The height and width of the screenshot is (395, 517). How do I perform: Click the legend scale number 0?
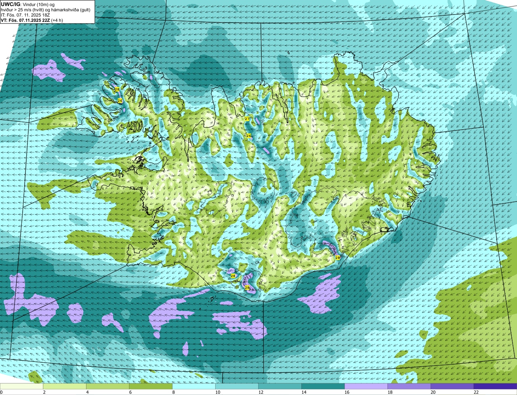pyautogui.click(x=1, y=392)
